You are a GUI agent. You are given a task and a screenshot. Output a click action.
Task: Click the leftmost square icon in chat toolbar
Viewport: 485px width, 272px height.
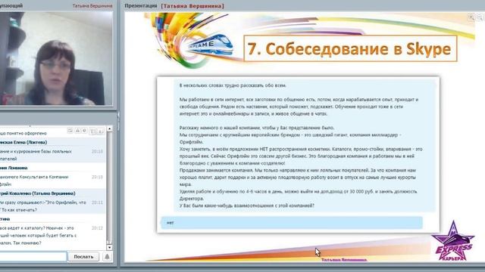[70, 131]
